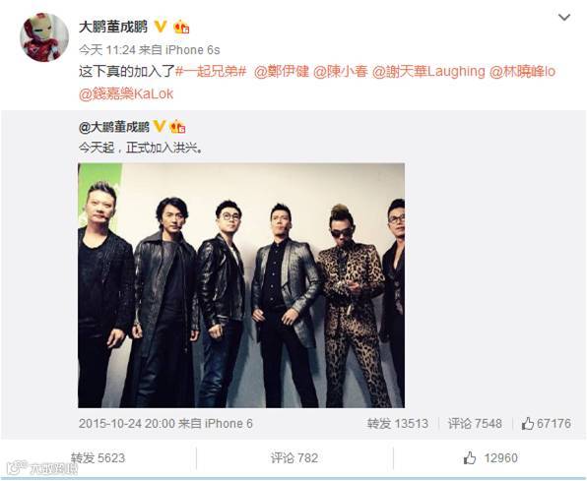Click the Iron Man profile avatar
Viewport: 587px width, 481px height.
[44, 37]
